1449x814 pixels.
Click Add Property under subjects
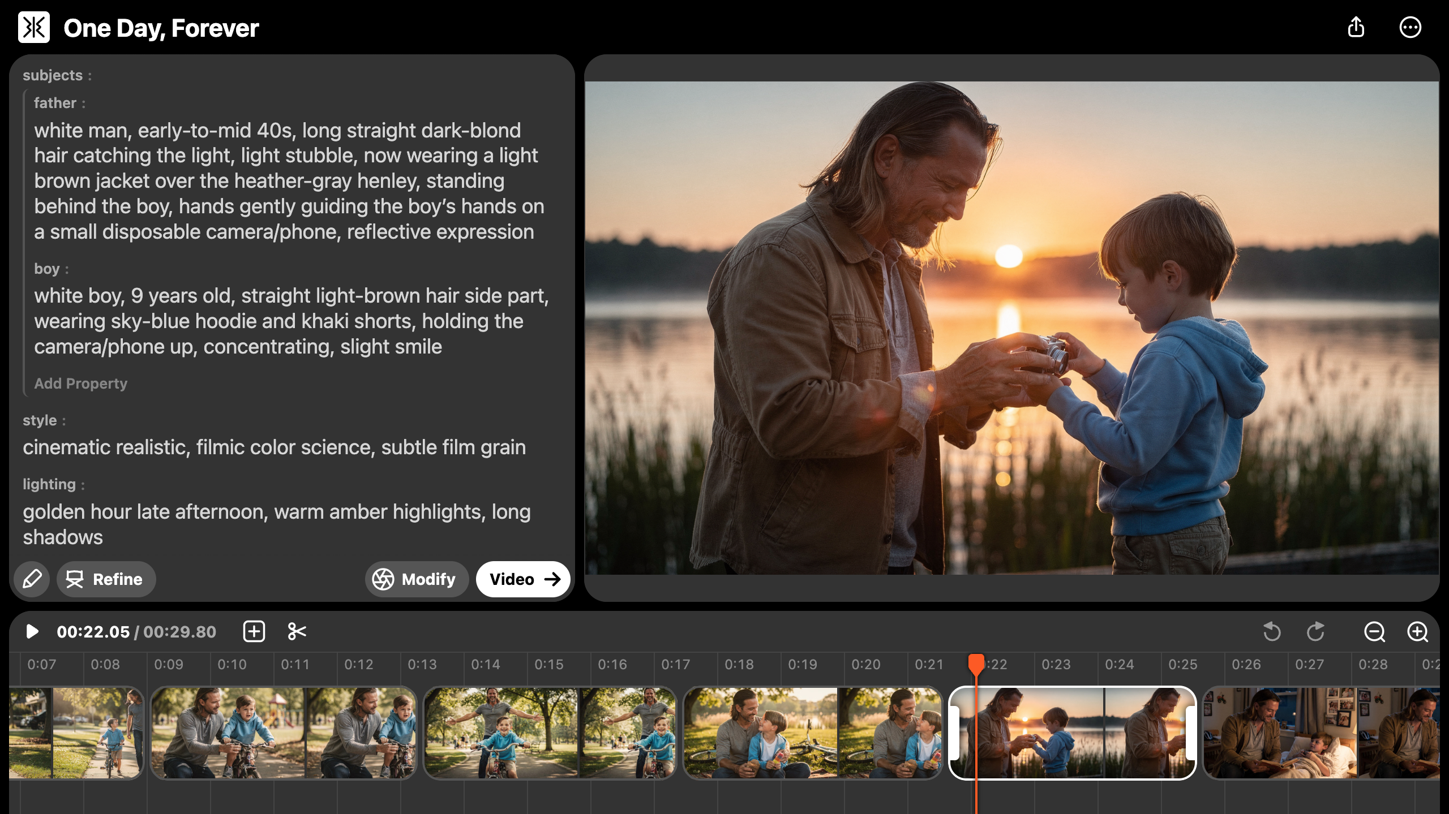tap(80, 384)
